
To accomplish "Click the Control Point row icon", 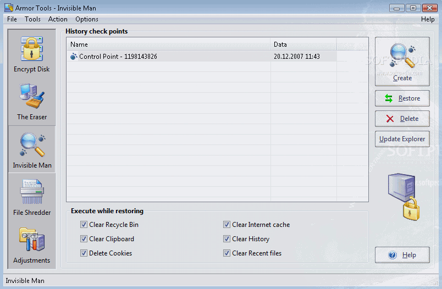I will (74, 57).
